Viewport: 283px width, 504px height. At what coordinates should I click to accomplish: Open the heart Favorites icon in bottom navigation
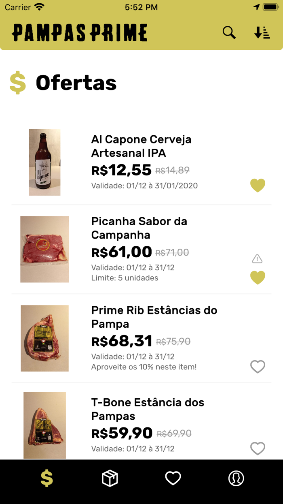pos(173,478)
